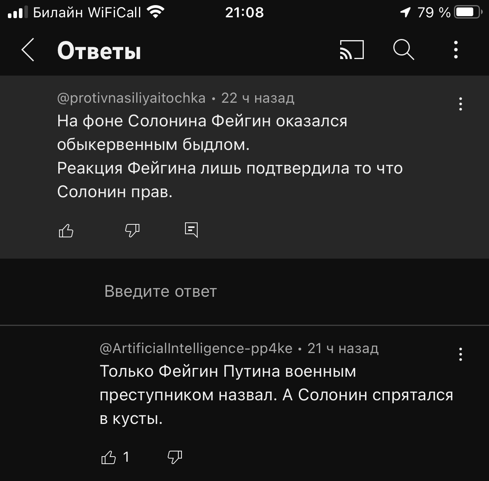The image size is (489, 481).
Task: Like the ArtificialIntelligence-pp4ke reply
Action: tap(109, 457)
